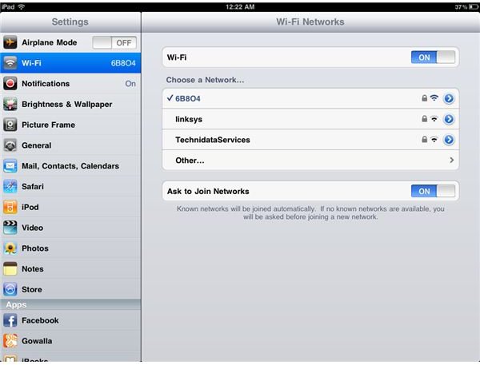Open Video settings
Screen dimensions: 480x365
pyautogui.click(x=70, y=228)
